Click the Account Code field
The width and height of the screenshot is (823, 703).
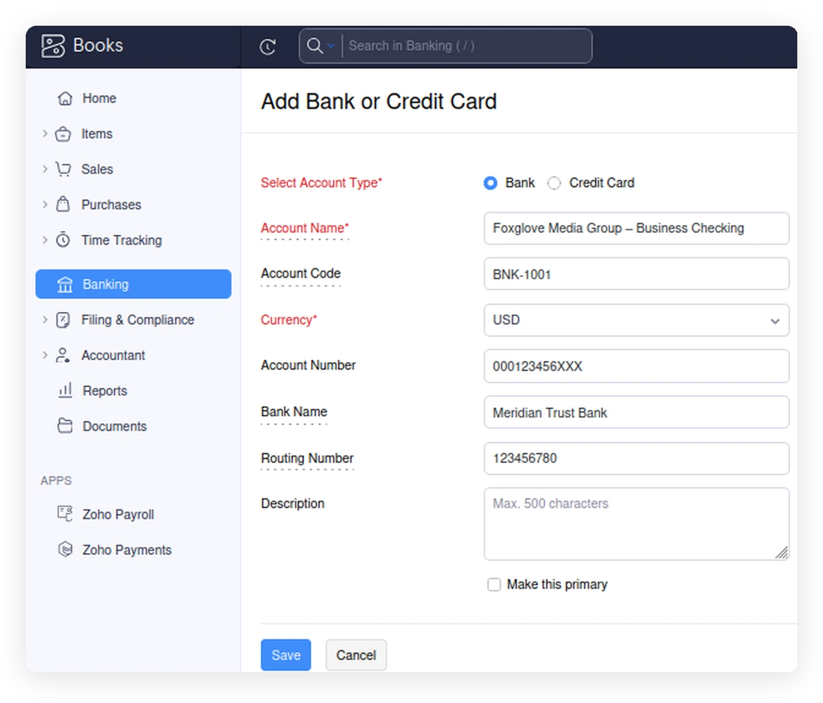[x=637, y=274]
